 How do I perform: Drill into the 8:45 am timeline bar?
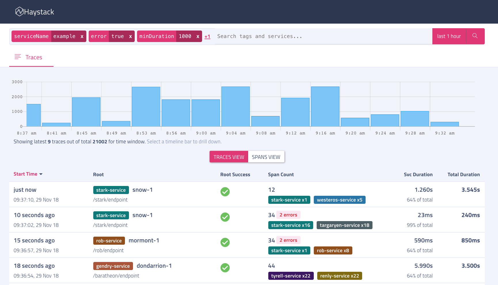pos(86,112)
